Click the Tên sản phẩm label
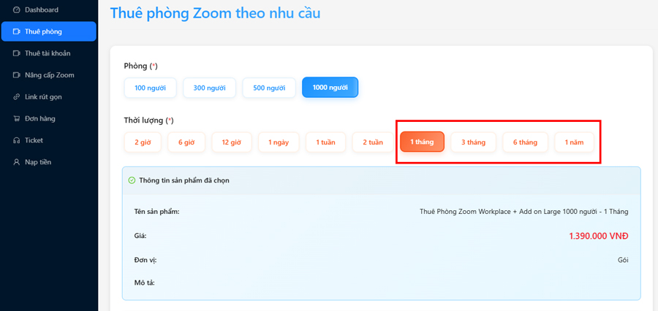The width and height of the screenshot is (658, 311). point(157,211)
